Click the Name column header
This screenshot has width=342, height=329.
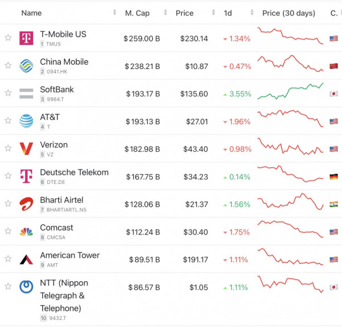[x=31, y=13]
